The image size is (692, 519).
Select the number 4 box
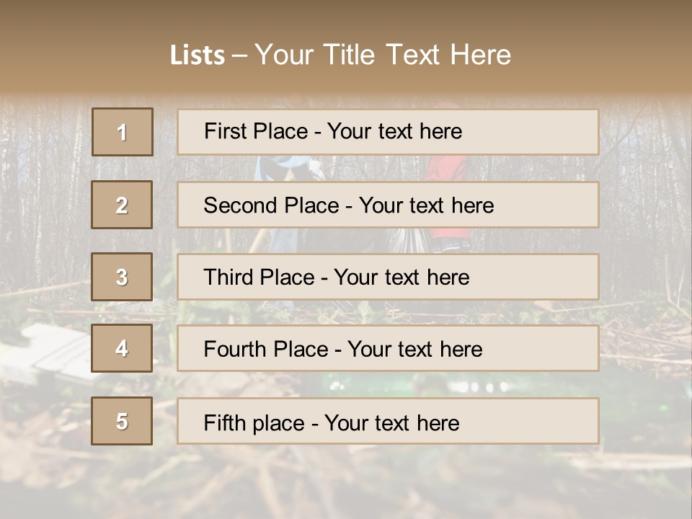122,348
